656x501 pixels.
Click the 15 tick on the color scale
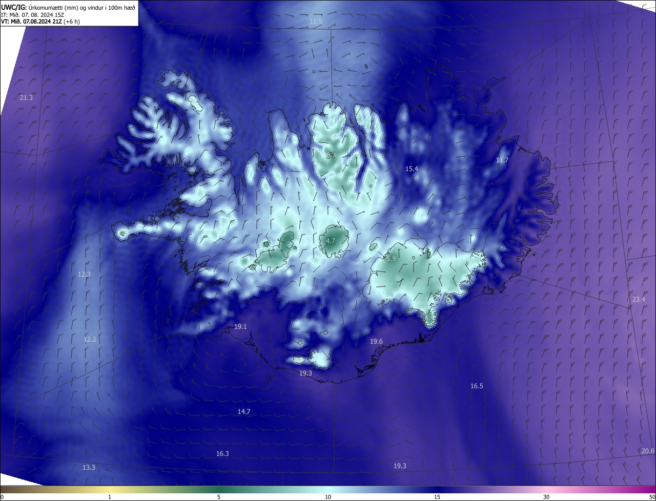coord(437,497)
